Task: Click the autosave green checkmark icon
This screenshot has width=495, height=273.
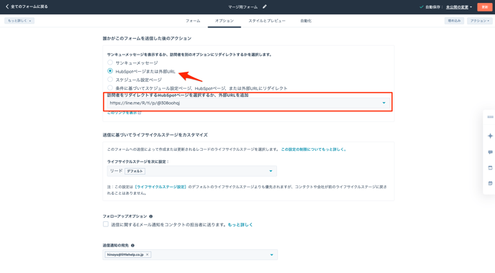Action: [421, 6]
